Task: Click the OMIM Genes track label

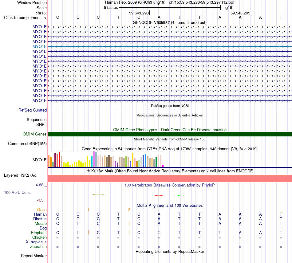Action: pyautogui.click(x=35, y=134)
